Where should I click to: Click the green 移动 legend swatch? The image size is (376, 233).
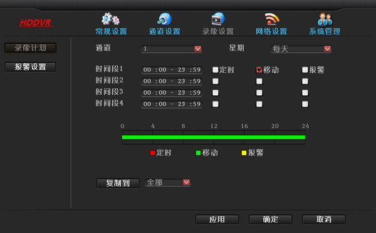198,153
